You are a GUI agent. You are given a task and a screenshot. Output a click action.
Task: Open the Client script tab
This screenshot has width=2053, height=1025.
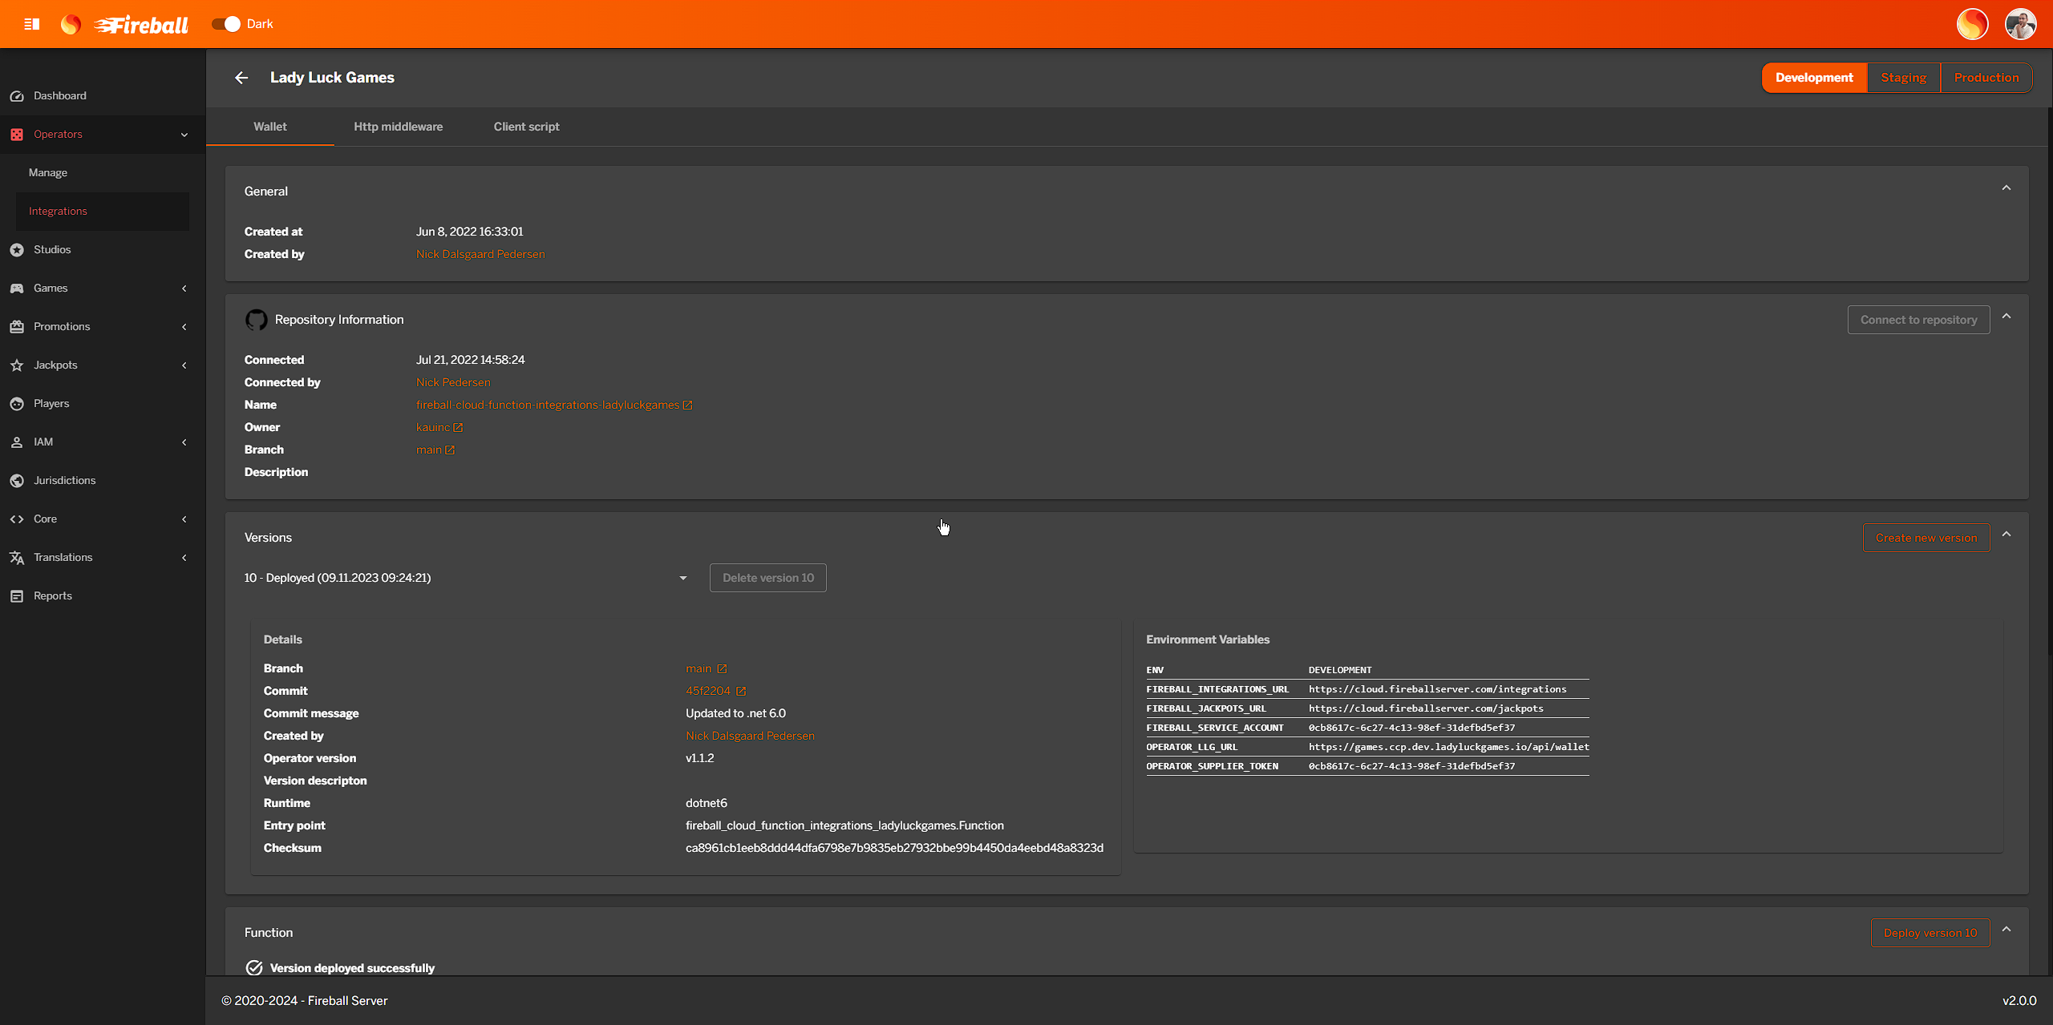point(526,127)
